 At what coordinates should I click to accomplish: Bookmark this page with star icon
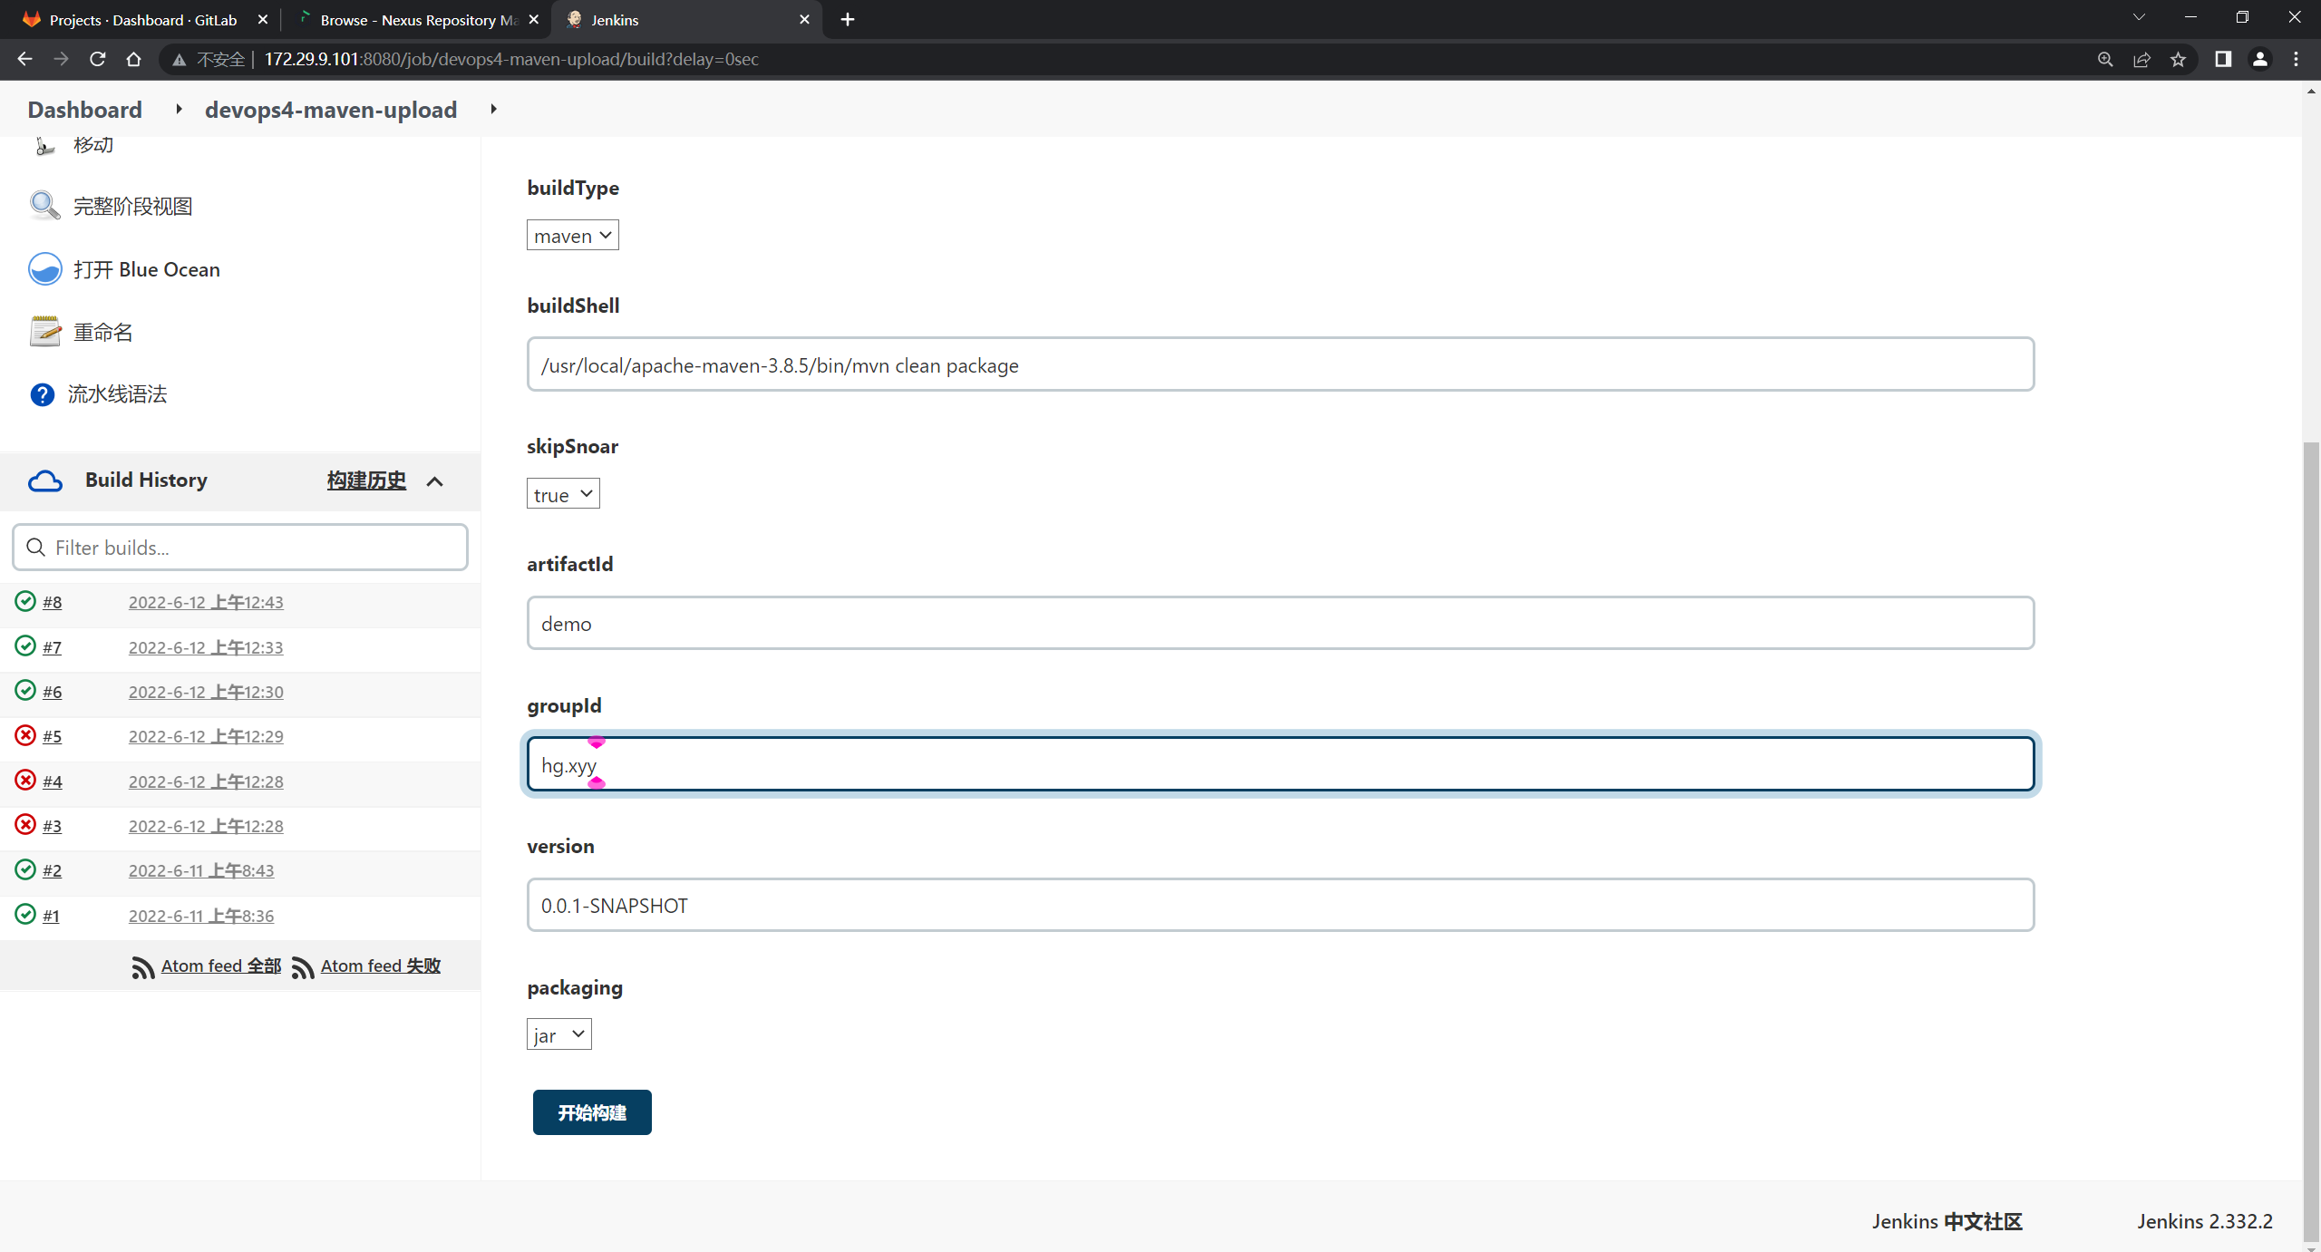(2178, 59)
